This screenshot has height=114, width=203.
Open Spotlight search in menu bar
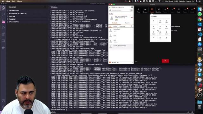(x=193, y=1)
